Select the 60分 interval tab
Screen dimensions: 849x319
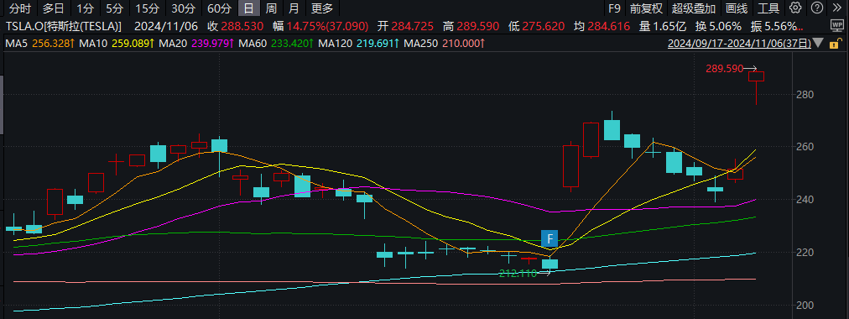(219, 8)
